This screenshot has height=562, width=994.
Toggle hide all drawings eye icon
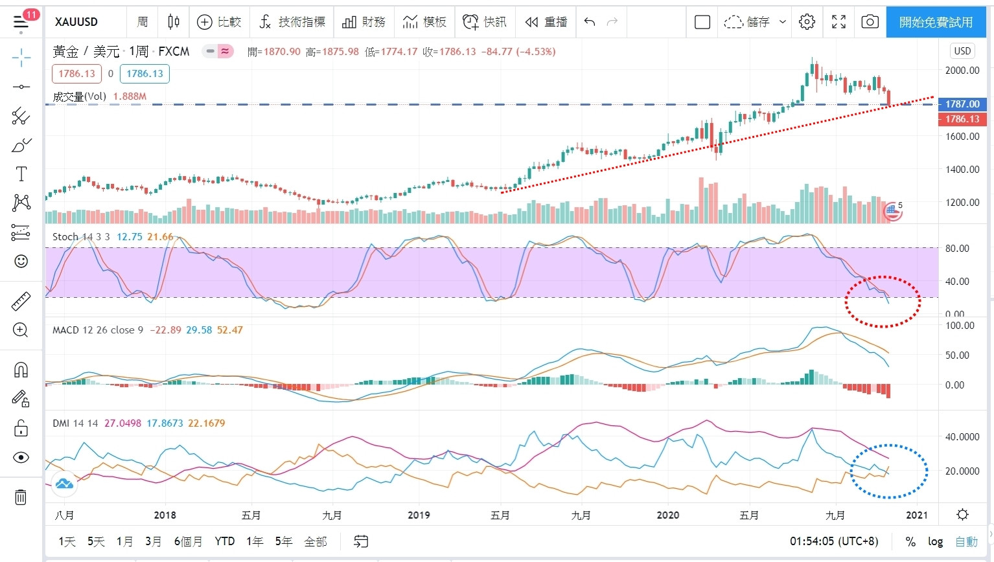coord(21,458)
